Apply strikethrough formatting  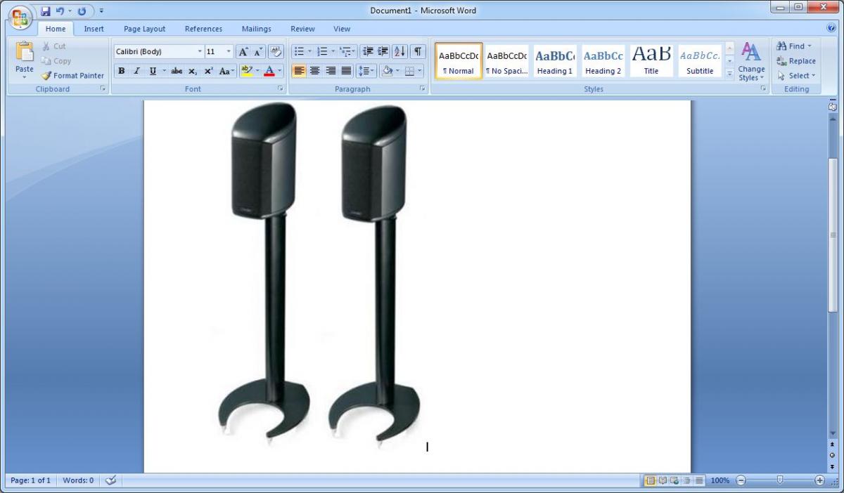[177, 71]
